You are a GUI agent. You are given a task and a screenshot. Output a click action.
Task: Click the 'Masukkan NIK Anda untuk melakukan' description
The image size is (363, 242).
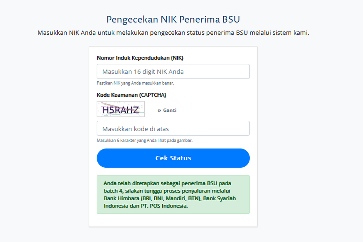coord(173,33)
